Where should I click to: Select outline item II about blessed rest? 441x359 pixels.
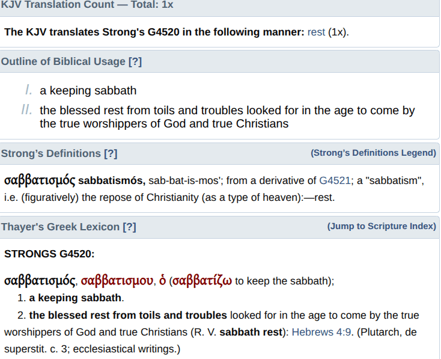tap(227, 117)
